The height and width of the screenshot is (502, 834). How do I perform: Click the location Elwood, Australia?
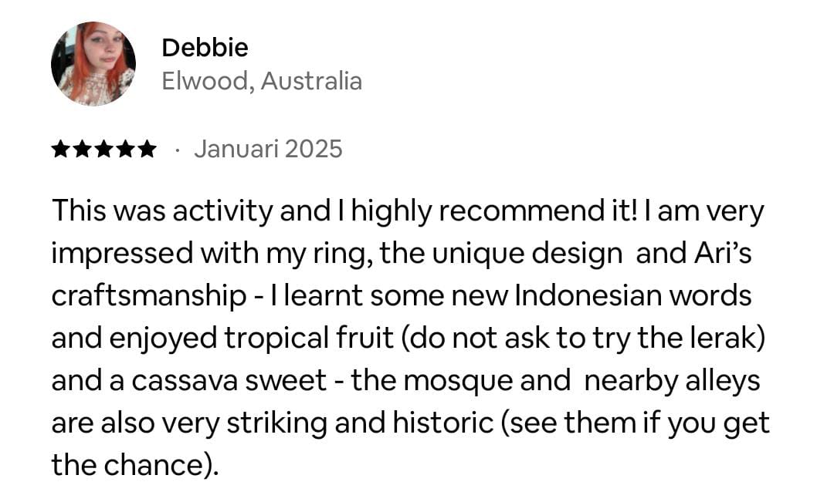tap(262, 81)
